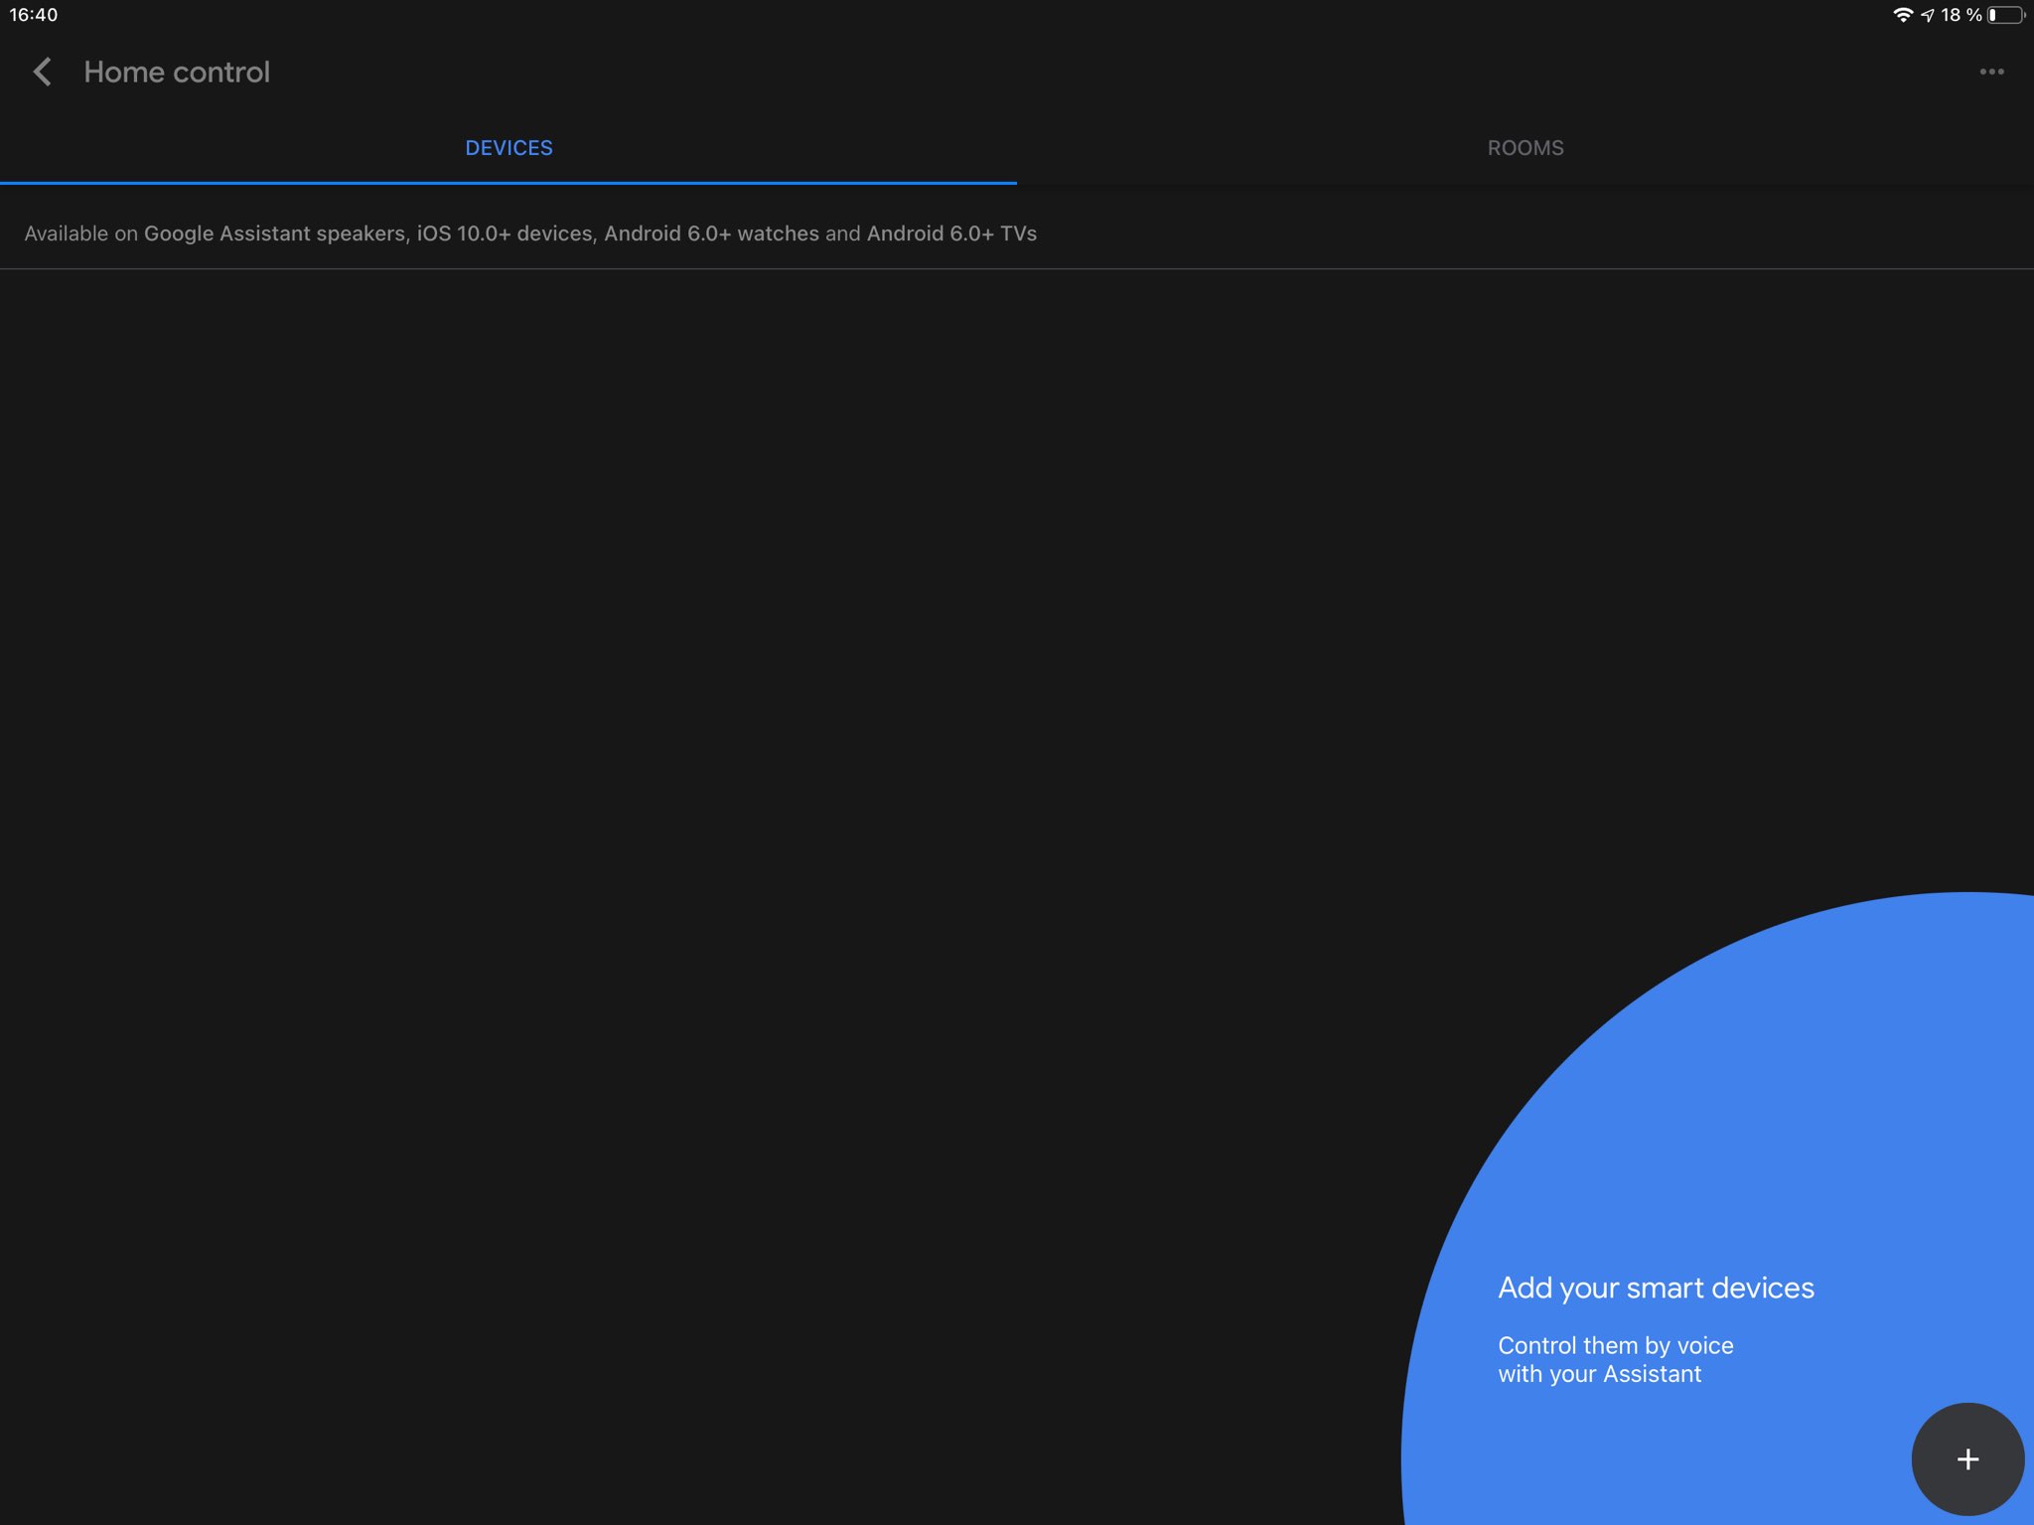Tap the 16:40 clock in status bar
The height and width of the screenshot is (1525, 2034).
click(x=34, y=15)
